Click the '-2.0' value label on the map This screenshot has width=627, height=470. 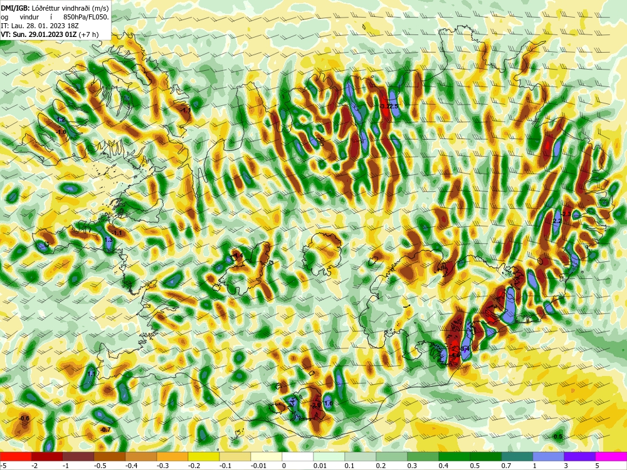coord(316,405)
